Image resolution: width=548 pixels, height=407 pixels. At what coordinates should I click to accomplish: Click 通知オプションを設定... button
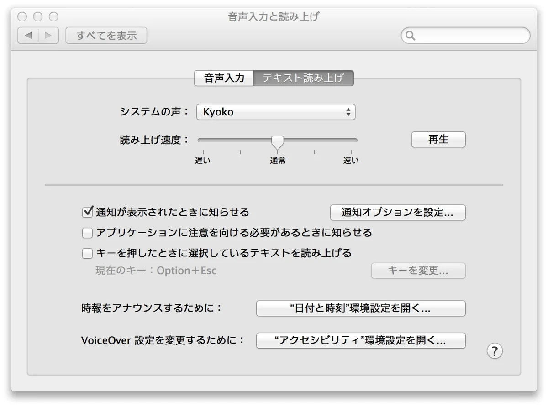click(398, 213)
